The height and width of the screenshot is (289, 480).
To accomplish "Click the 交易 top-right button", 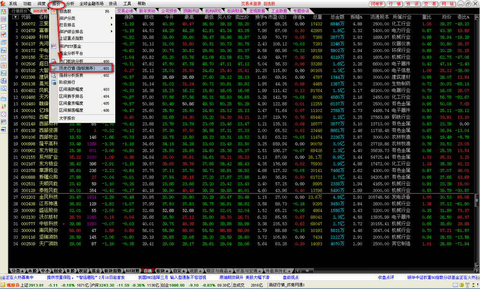I will click(430, 4).
